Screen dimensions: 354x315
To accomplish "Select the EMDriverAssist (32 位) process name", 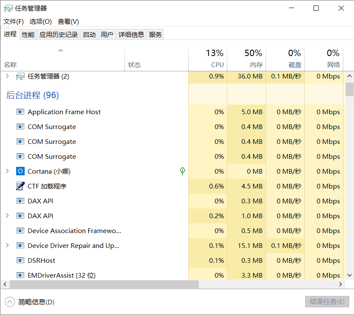I will click(62, 276).
